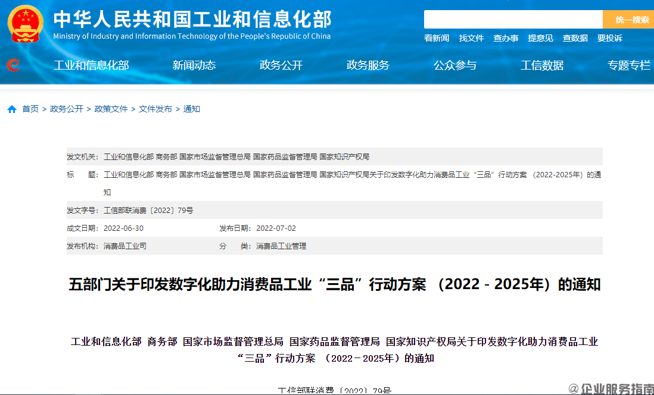Click the bold headline 五部门关于印发数字化助力

(x=335, y=284)
